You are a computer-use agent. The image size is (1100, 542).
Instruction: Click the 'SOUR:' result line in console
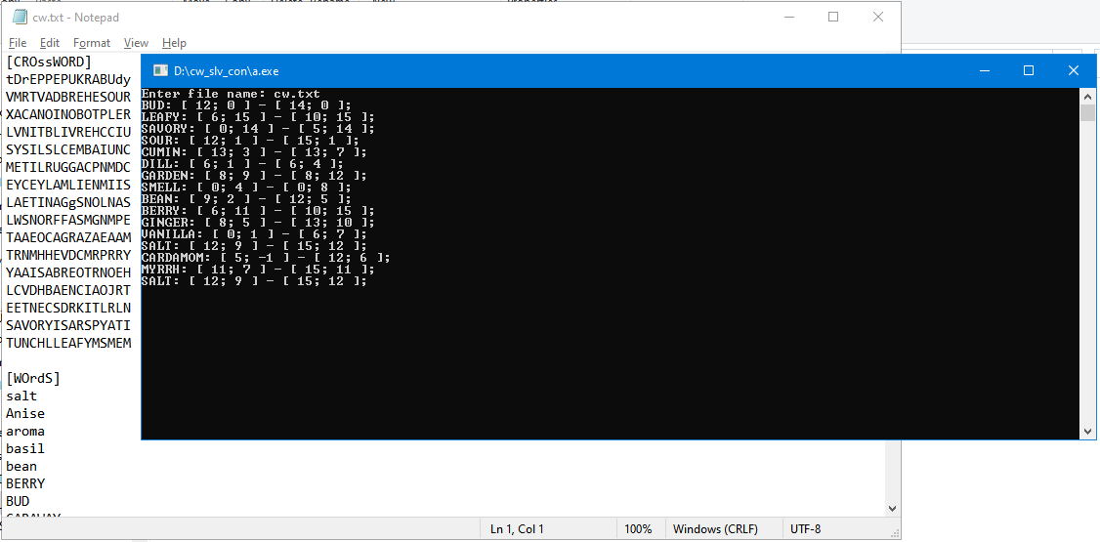click(x=250, y=141)
